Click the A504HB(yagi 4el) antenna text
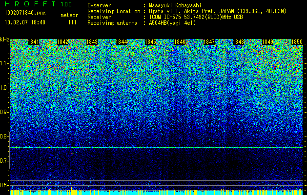 (x=172, y=23)
